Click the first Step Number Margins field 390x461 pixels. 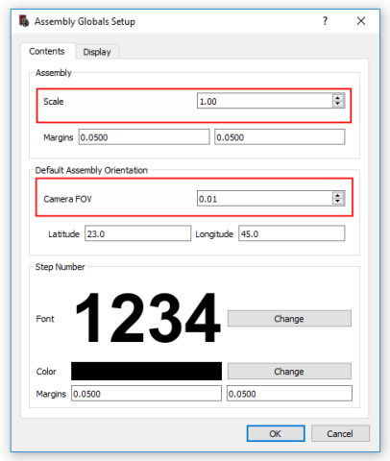tap(146, 394)
